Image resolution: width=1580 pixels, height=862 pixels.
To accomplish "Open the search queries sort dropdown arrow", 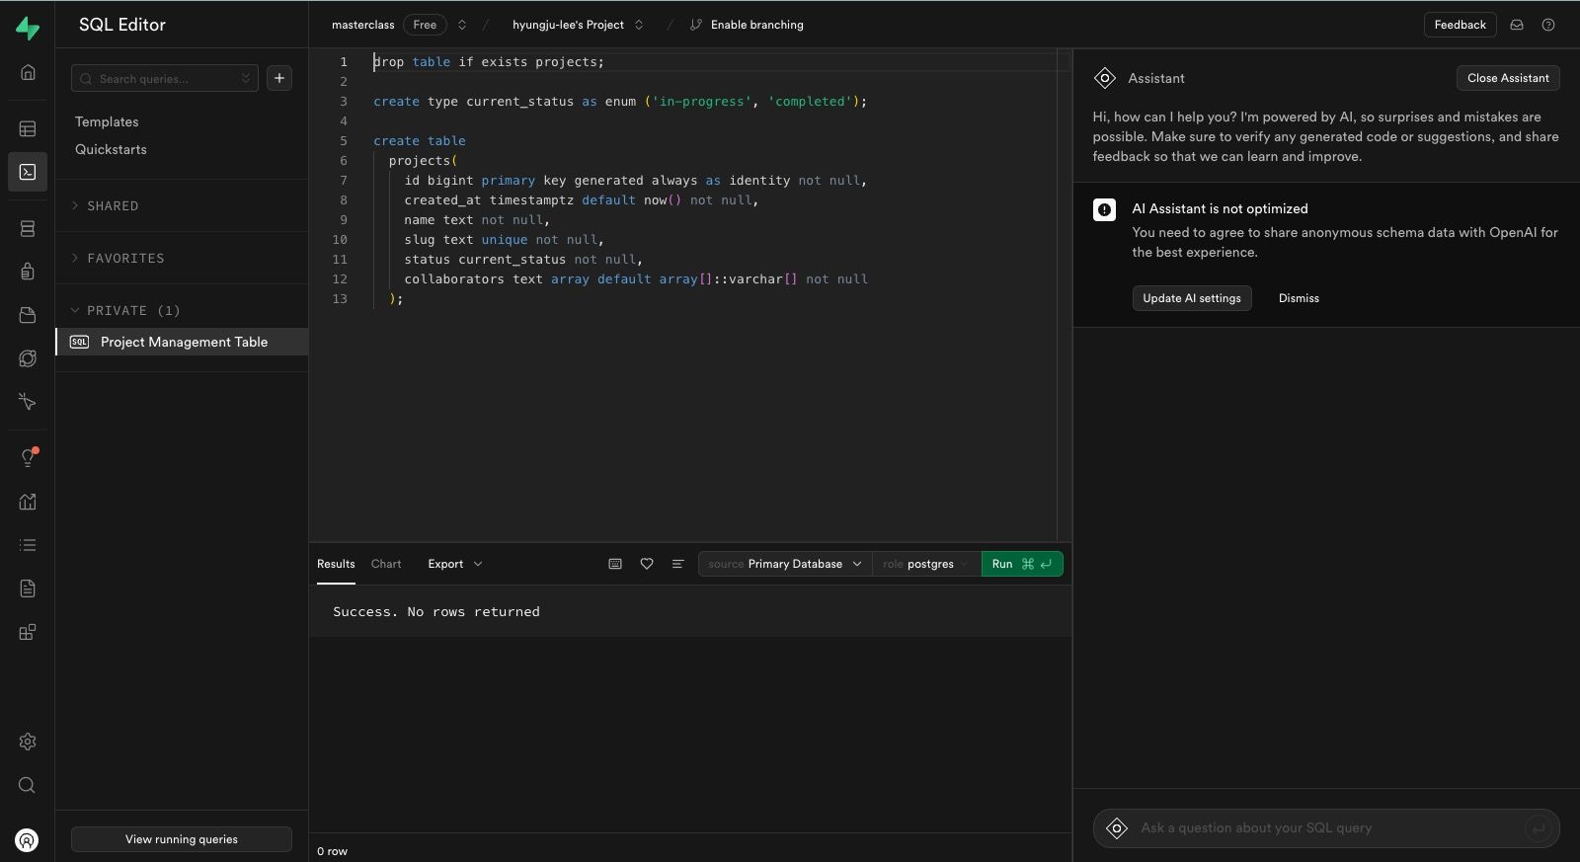I will 246,78.
